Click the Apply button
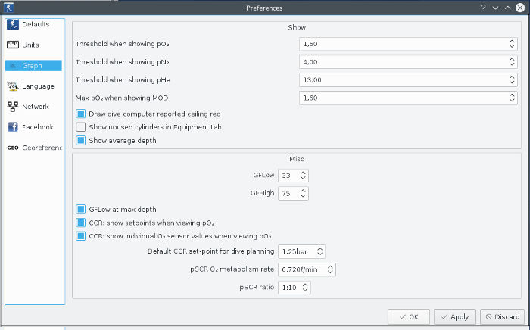 (455, 317)
